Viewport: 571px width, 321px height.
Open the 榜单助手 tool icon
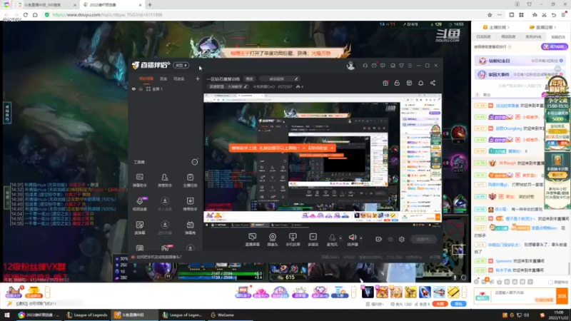(x=190, y=204)
